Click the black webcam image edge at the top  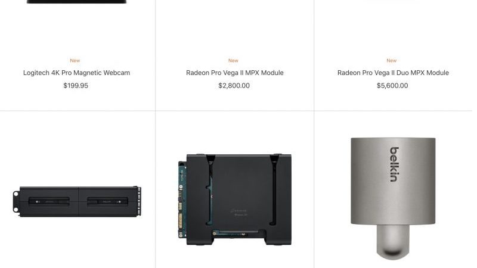point(76,2)
